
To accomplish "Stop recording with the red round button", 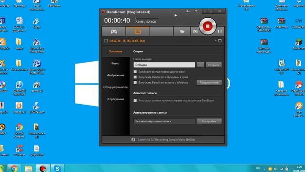I will pos(208,26).
